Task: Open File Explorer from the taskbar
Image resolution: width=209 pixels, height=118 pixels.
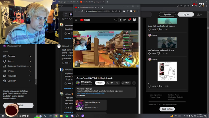Action: click(x=61, y=116)
